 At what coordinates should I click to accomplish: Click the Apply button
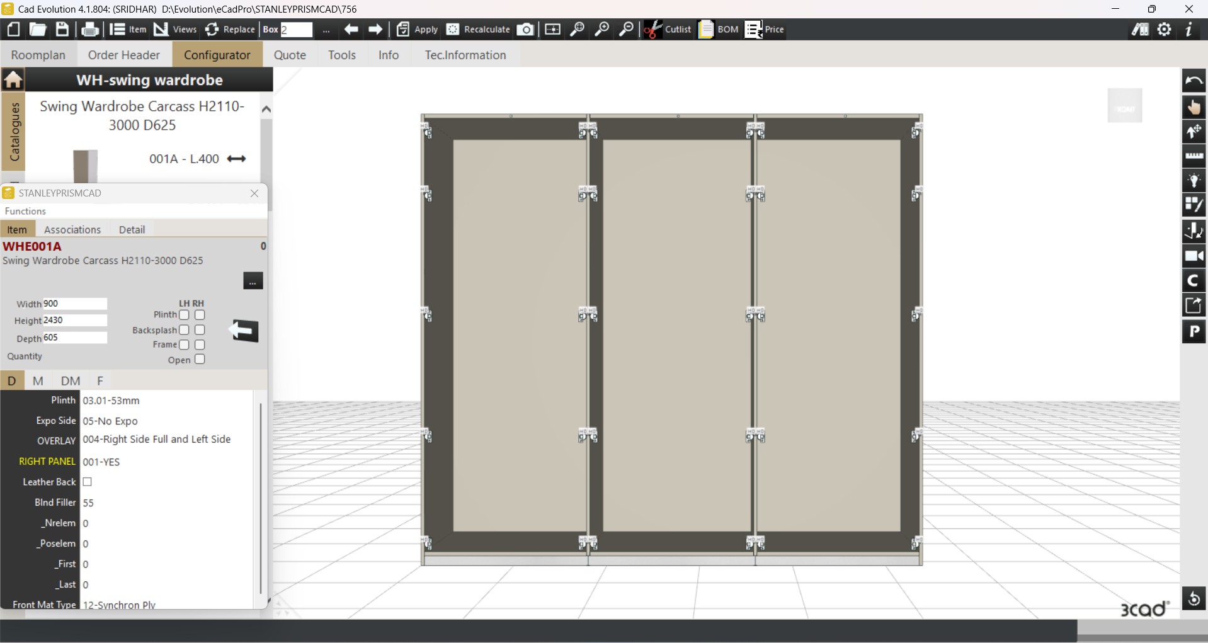pos(417,30)
